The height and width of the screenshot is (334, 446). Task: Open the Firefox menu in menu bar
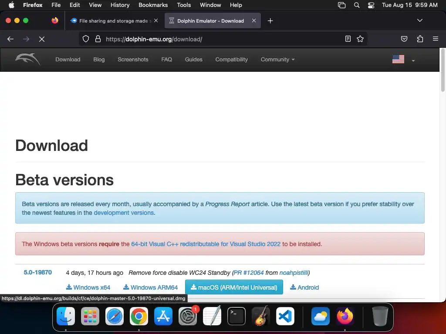pos(33,5)
